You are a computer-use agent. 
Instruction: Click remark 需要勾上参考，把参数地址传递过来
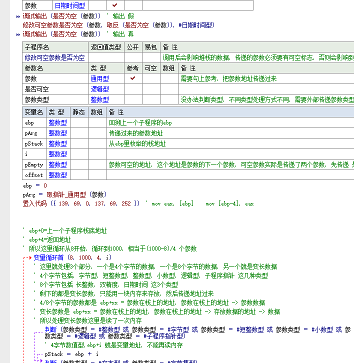[x=228, y=78]
